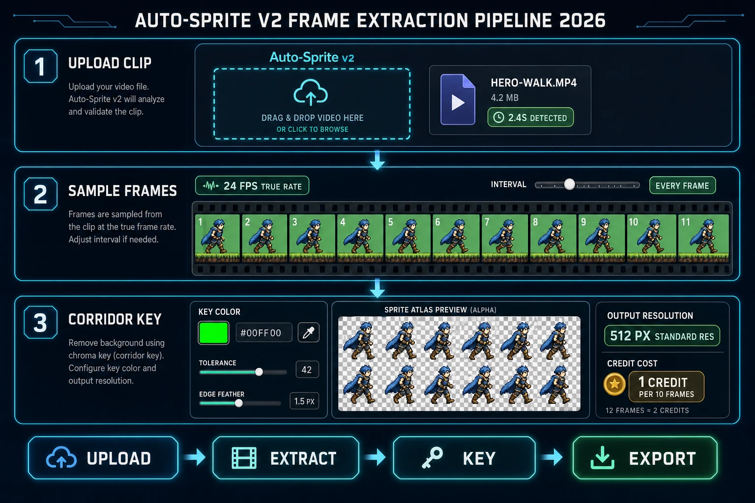Click the EXPORT step button
755x503 pixels.
point(645,458)
